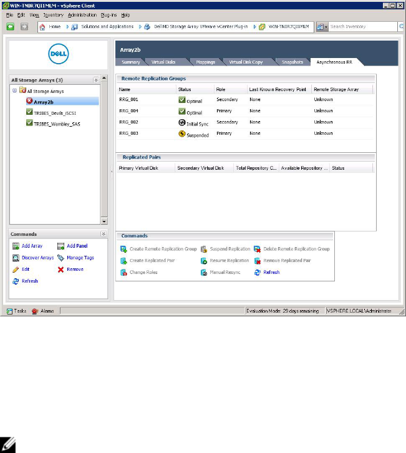Click the red Remove X icon
This screenshot has width=406, height=453.
point(61,270)
